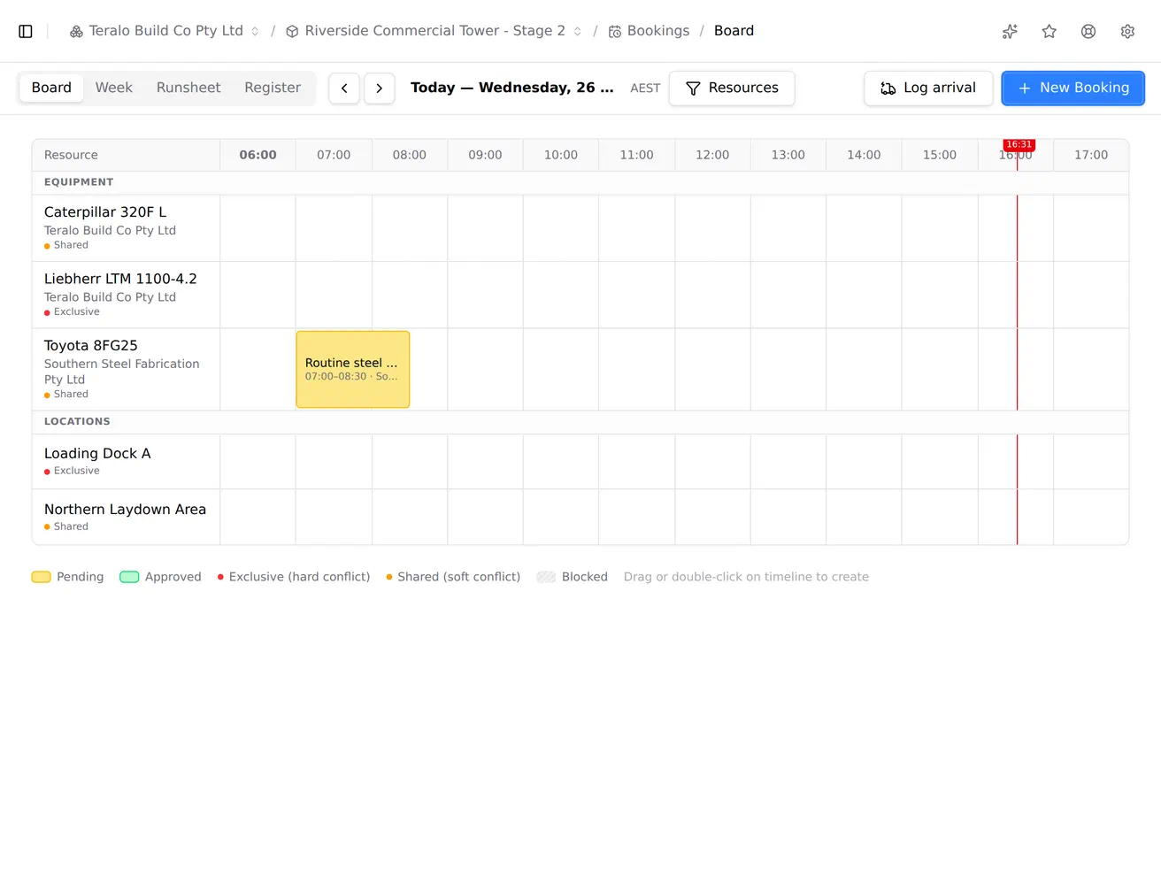Viewport: 1161px width, 883px height.
Task: Click the EQUIPMENT section heading
Action: tap(79, 182)
